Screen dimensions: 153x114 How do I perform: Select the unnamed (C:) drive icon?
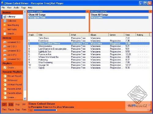pos(5,42)
